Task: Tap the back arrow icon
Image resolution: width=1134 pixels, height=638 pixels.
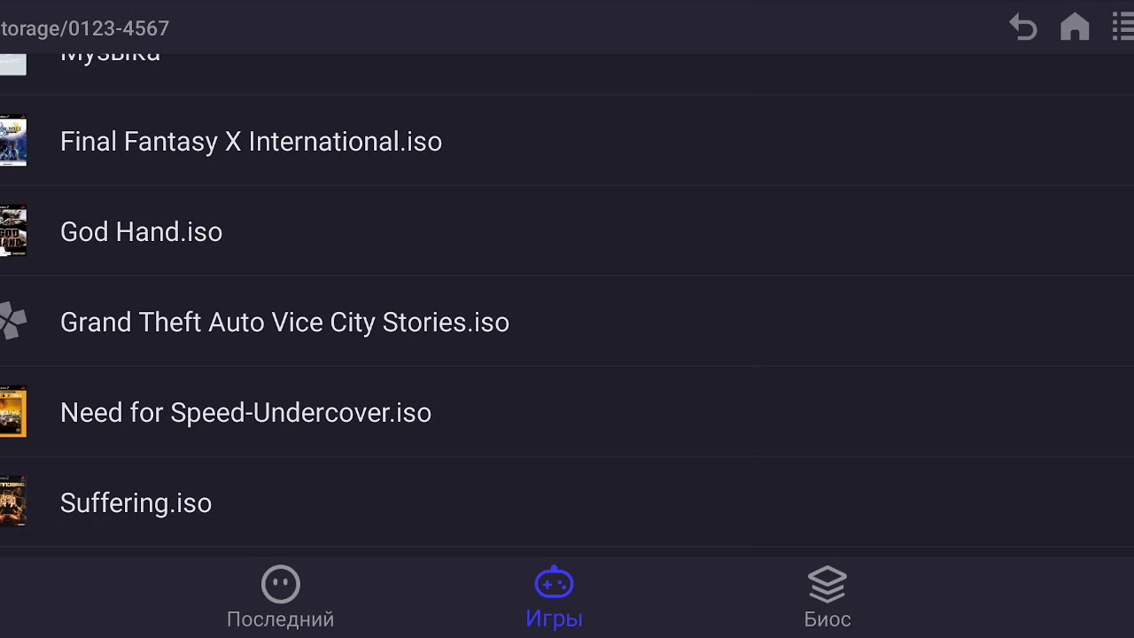Action: tap(1023, 27)
